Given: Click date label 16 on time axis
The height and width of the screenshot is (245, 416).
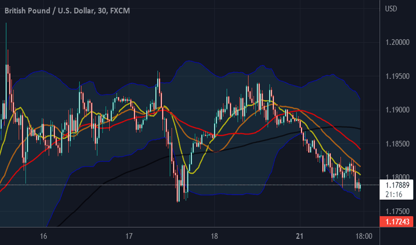Looking at the screenshot, I should point(43,236).
